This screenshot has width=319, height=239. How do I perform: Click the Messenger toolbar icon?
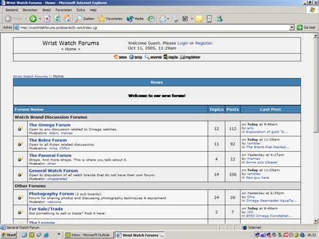[x=219, y=19]
